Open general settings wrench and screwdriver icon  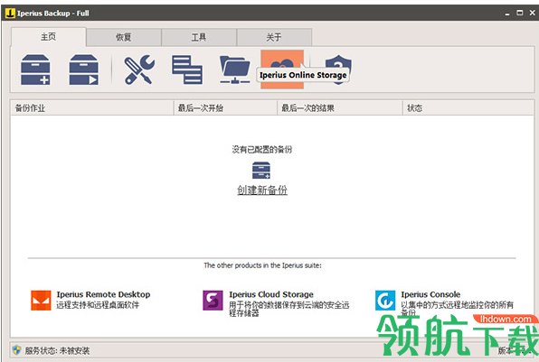pyautogui.click(x=139, y=70)
